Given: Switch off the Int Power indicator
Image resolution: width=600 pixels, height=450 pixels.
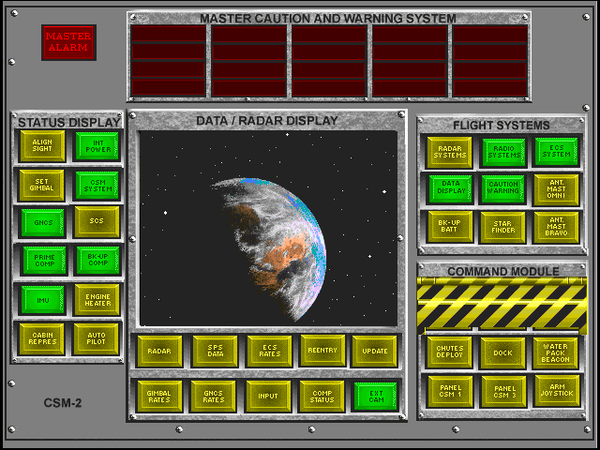Looking at the screenshot, I should click(97, 146).
